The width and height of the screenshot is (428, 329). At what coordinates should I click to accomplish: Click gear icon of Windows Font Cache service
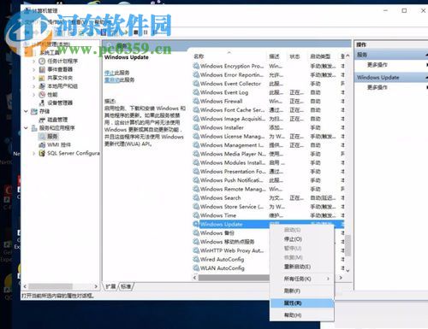196,110
